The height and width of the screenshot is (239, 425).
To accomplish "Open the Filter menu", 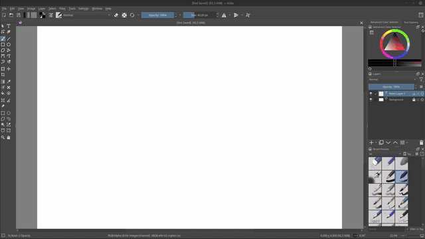I will 62,9.
